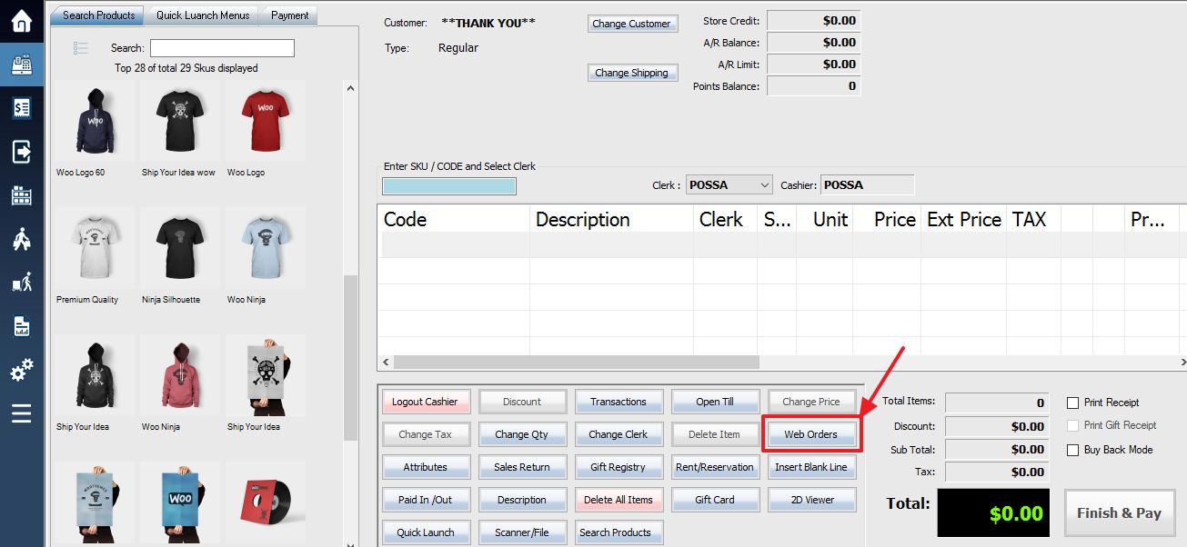Go to the Home icon in sidebar
Image resolution: width=1187 pixels, height=547 pixels.
pyautogui.click(x=21, y=21)
